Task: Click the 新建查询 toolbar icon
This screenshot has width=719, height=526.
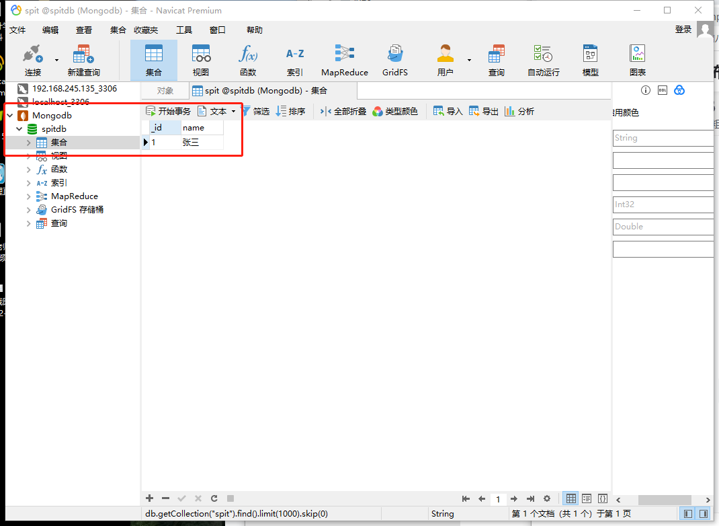Action: 83,60
